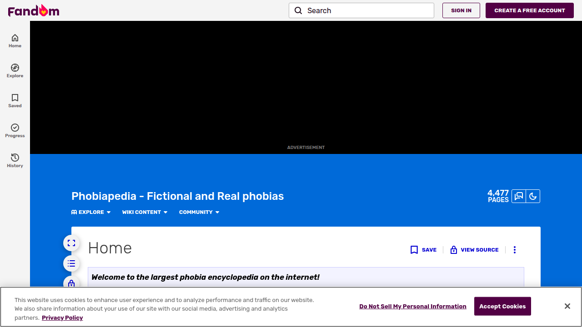Viewport: 582px width, 327px height.
Task: Click View Source button
Action: pos(474,250)
